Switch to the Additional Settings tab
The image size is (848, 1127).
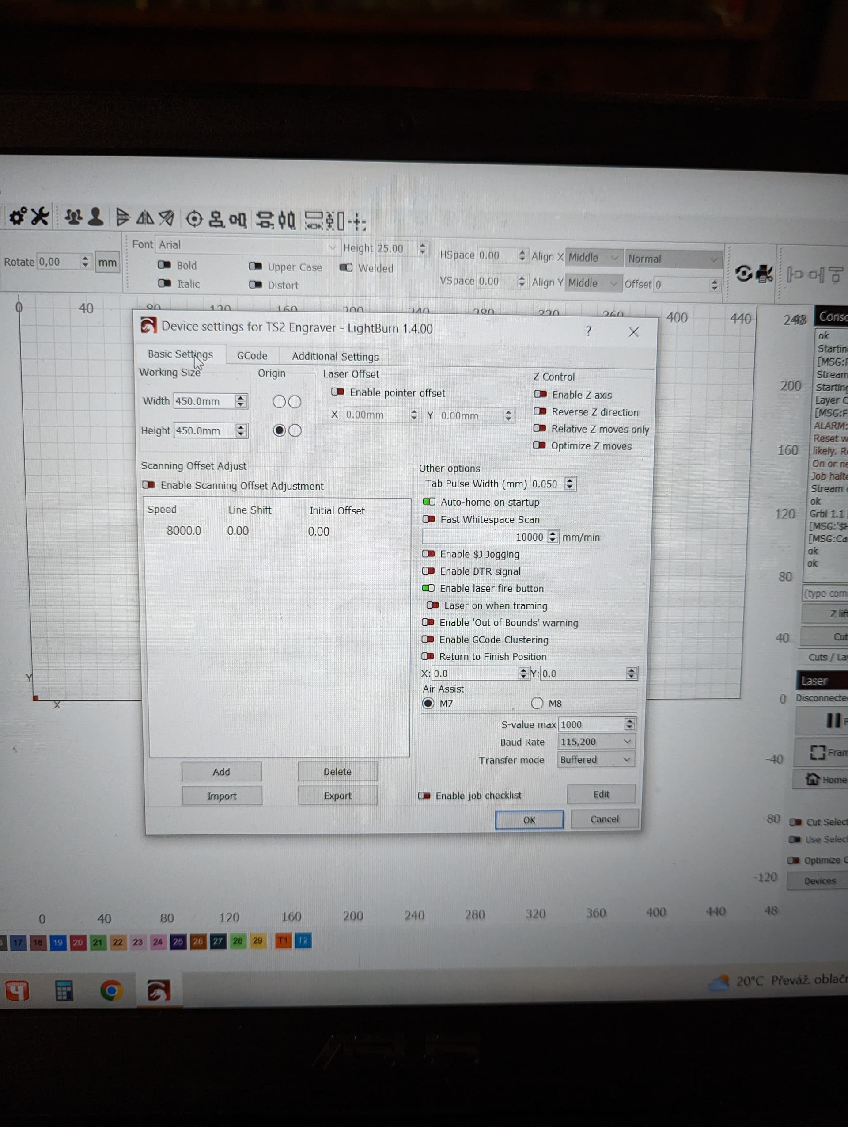click(335, 357)
